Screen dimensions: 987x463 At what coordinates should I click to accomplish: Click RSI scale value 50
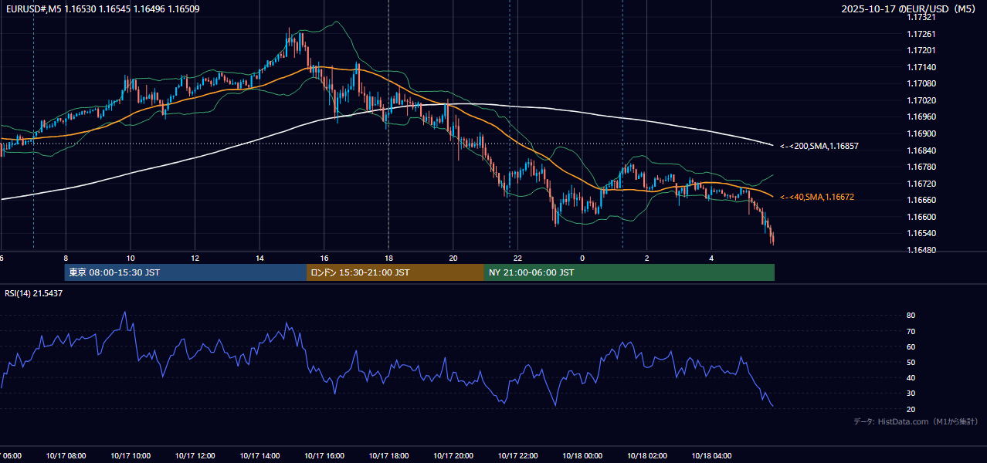click(911, 362)
